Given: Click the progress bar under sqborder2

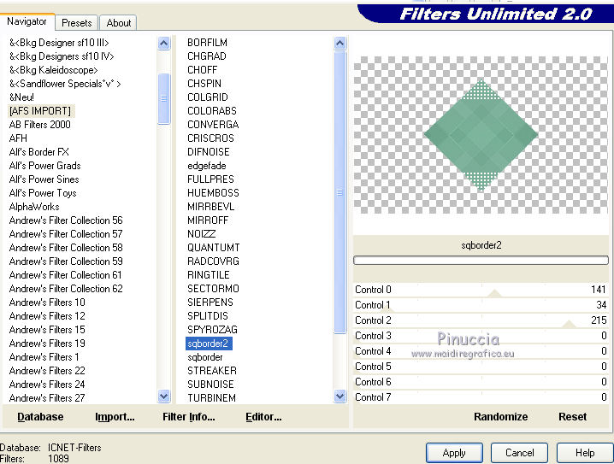Looking at the screenshot, I should [481, 260].
